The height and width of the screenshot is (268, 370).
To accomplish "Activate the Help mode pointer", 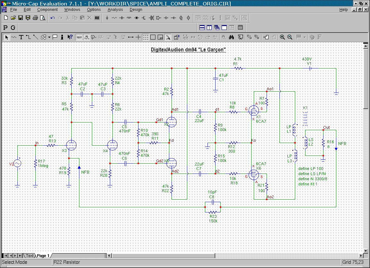I will [70, 37].
